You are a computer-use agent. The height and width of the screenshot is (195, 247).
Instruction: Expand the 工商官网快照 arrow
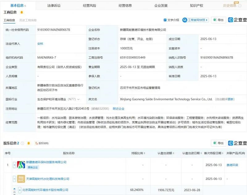coord(207,20)
